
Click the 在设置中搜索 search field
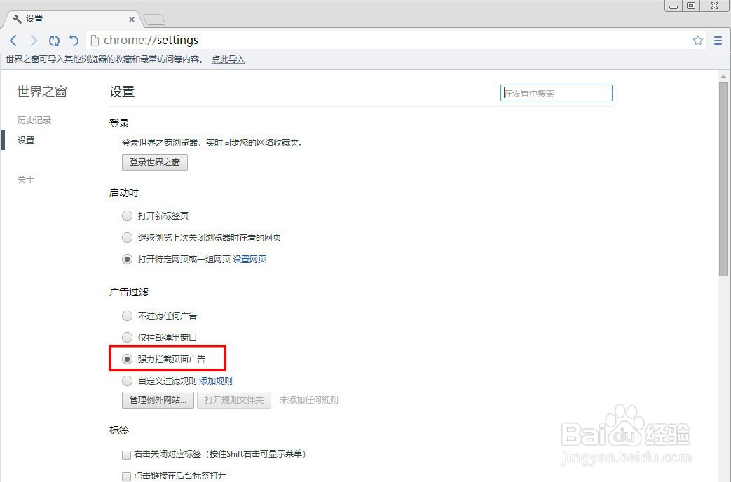pyautogui.click(x=556, y=93)
